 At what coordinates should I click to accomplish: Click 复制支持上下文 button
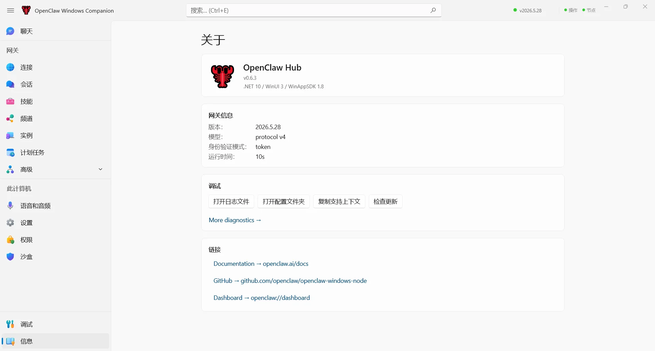[339, 201]
